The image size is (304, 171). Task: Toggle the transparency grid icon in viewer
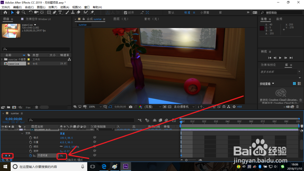click(169, 107)
